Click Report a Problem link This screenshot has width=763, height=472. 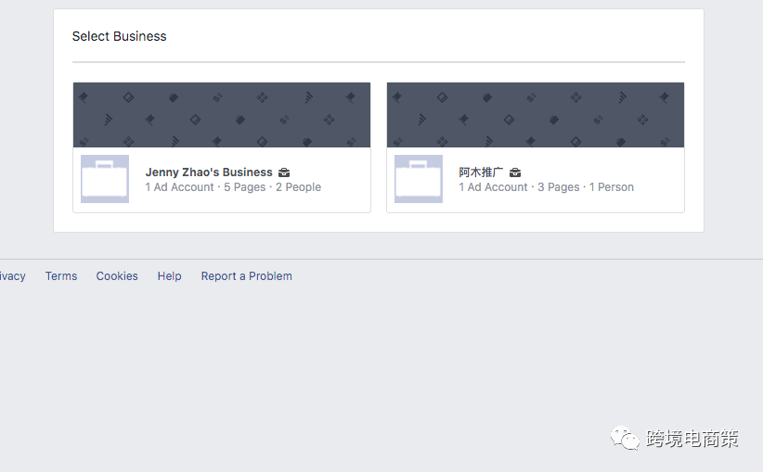pyautogui.click(x=247, y=276)
